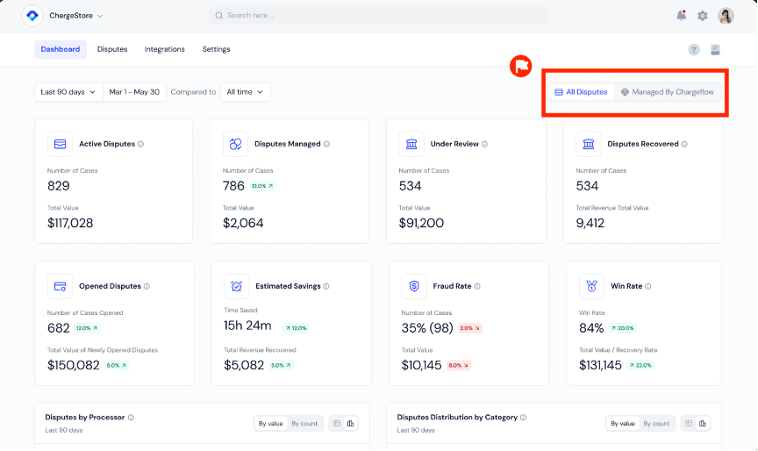The width and height of the screenshot is (758, 451).
Task: Click the ChargeStore logo icon
Action: 32,16
